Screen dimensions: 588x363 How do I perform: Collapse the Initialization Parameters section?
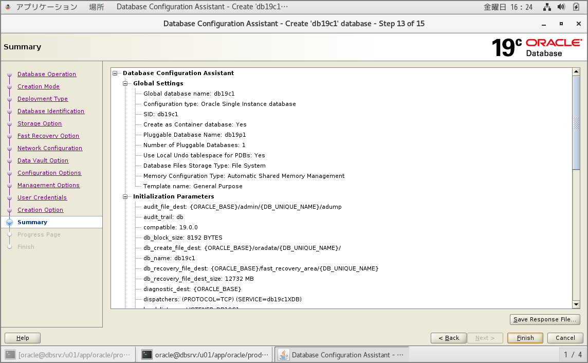[x=125, y=196]
